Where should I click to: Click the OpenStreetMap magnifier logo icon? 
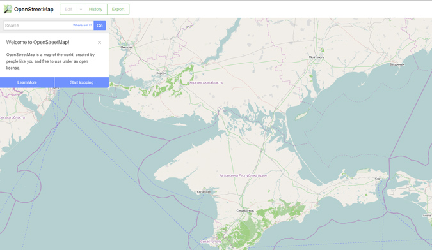click(8, 9)
